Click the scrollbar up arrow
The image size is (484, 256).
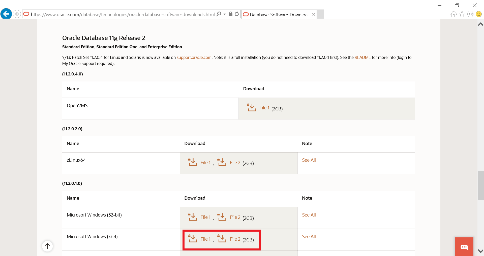pos(481,24)
